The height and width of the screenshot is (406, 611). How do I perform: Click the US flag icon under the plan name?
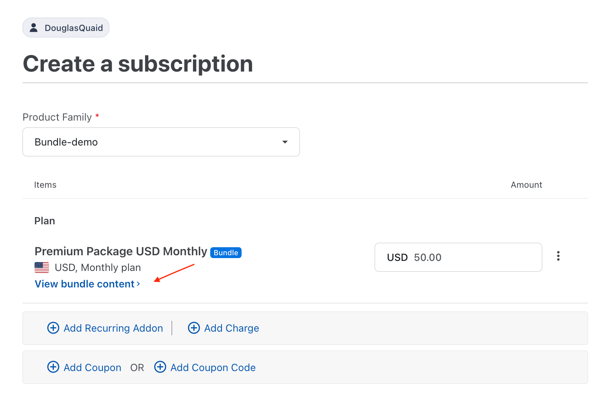[x=42, y=267]
